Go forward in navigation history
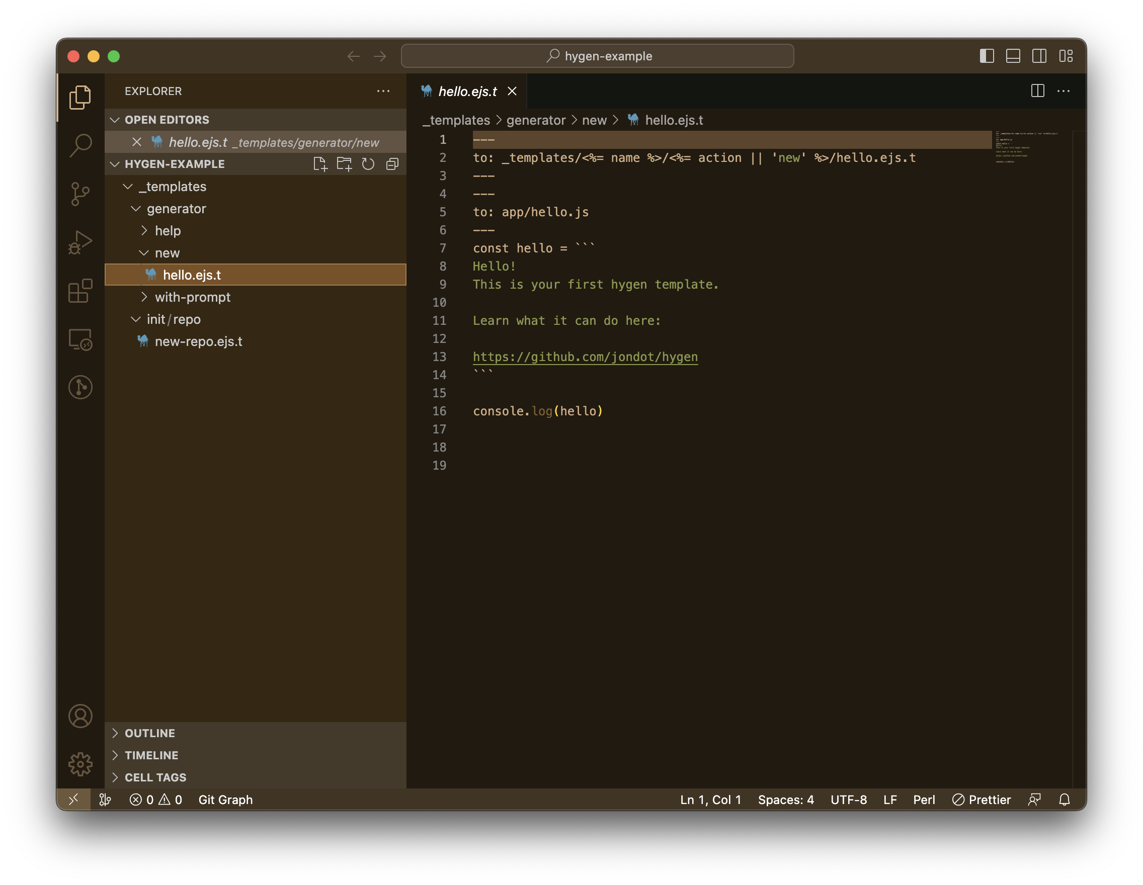This screenshot has width=1143, height=885. pos(380,56)
